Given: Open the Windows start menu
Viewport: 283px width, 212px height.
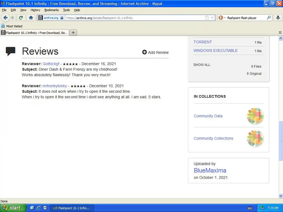Looking at the screenshot, I should point(13,208).
